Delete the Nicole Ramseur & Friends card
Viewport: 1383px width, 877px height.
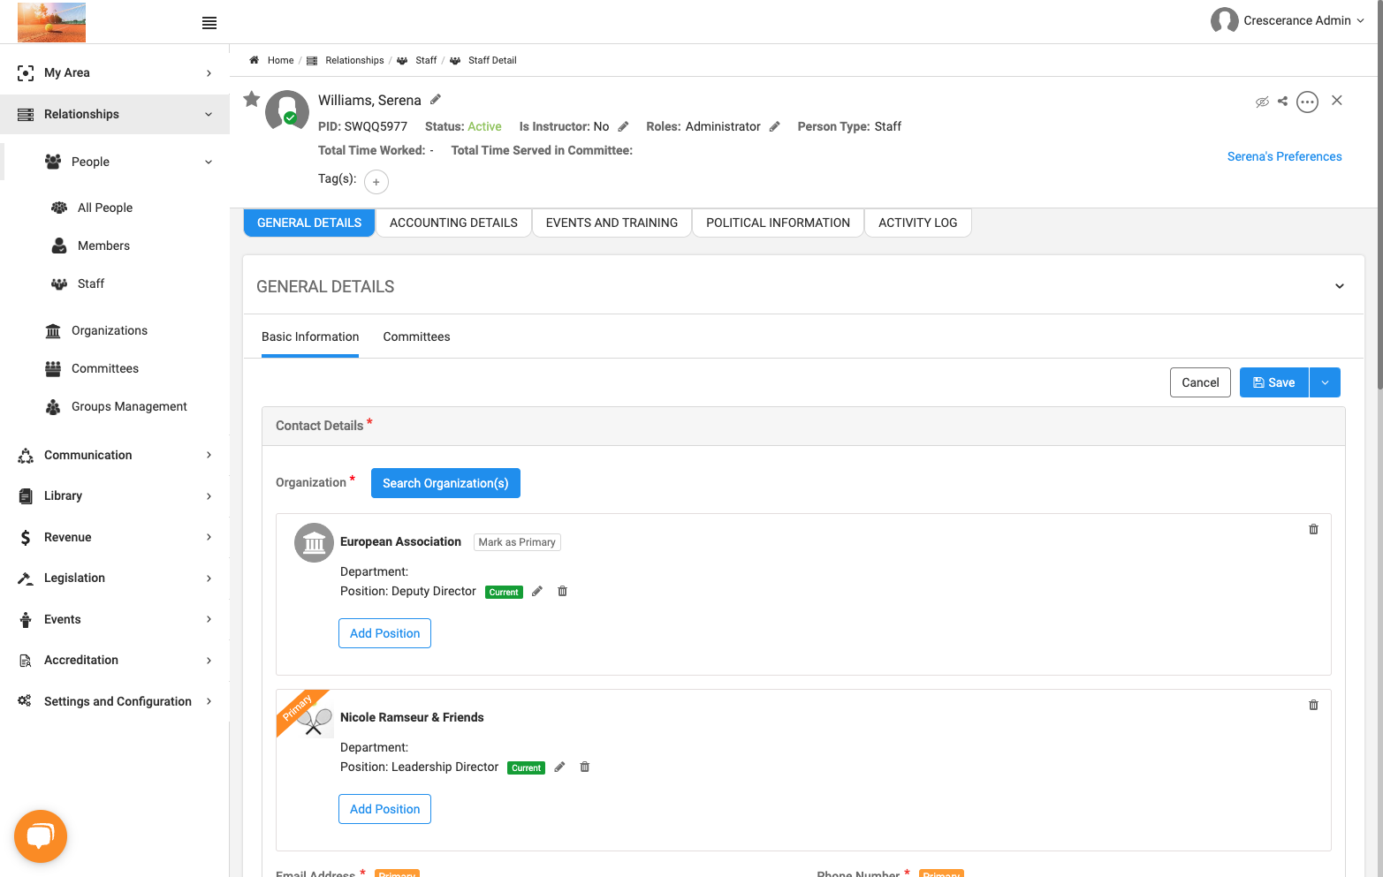[x=1313, y=705]
